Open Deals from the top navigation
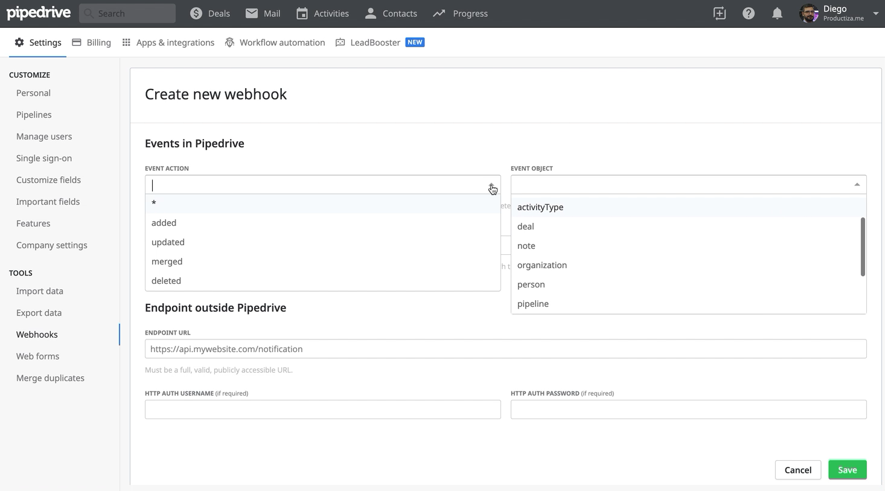The image size is (885, 491). pos(209,13)
